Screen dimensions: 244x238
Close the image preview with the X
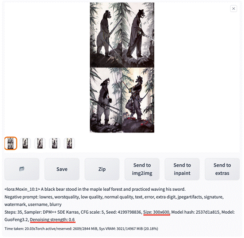[233, 8]
